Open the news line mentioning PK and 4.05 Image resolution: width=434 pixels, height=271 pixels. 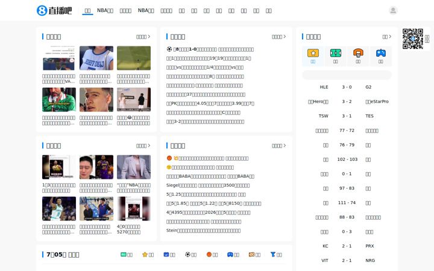point(210,104)
